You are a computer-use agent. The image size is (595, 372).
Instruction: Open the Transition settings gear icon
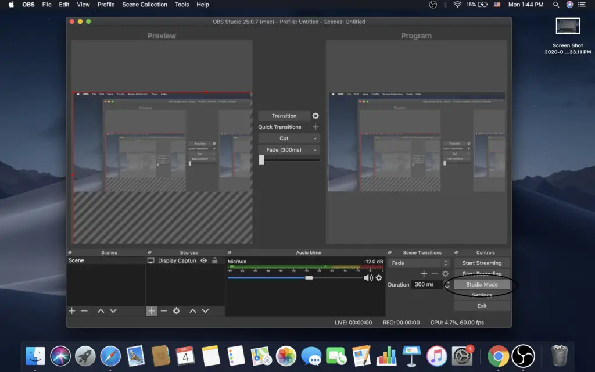coord(316,116)
